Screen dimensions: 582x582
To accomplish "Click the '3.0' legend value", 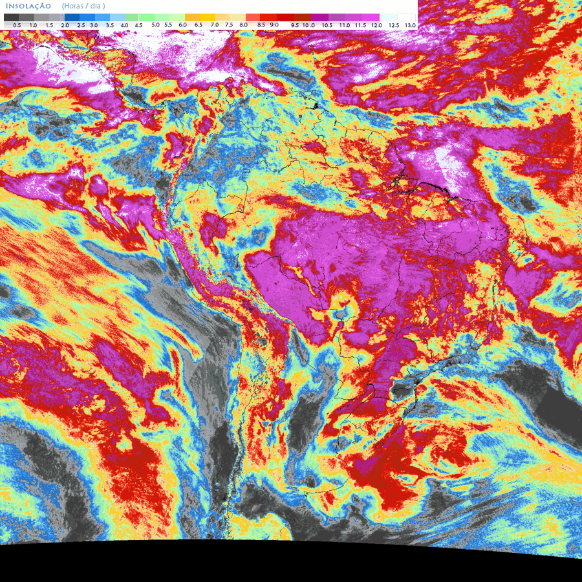I will (x=94, y=25).
